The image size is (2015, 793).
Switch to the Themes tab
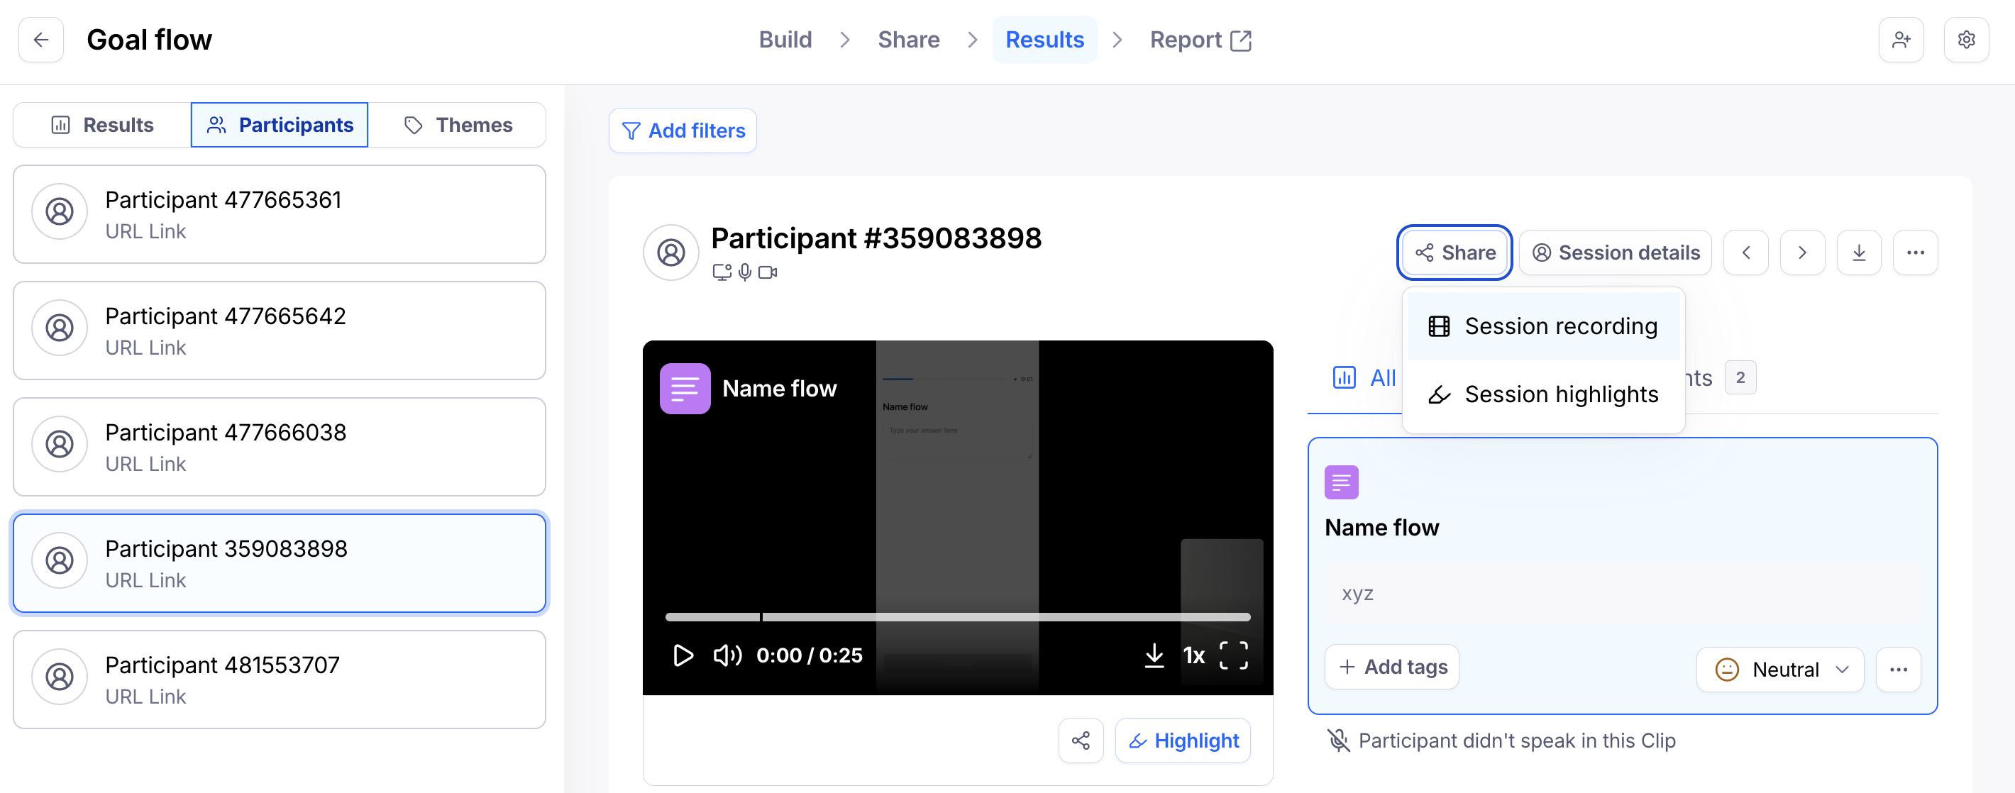(x=458, y=125)
